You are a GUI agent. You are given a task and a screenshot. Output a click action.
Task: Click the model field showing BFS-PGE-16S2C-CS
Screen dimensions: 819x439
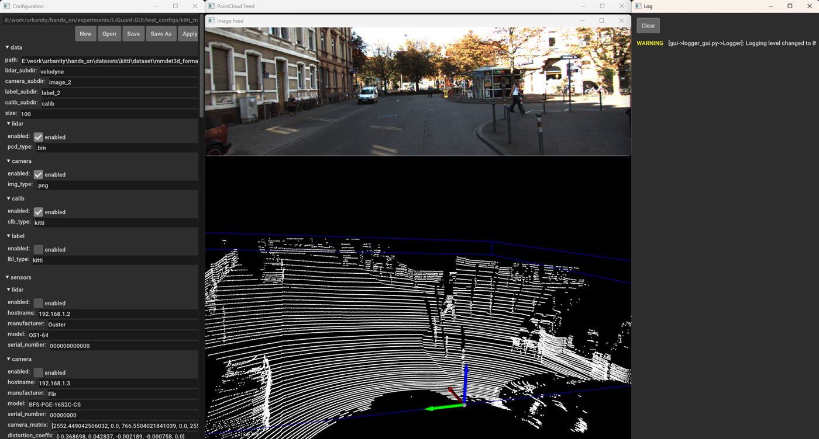tap(112, 404)
